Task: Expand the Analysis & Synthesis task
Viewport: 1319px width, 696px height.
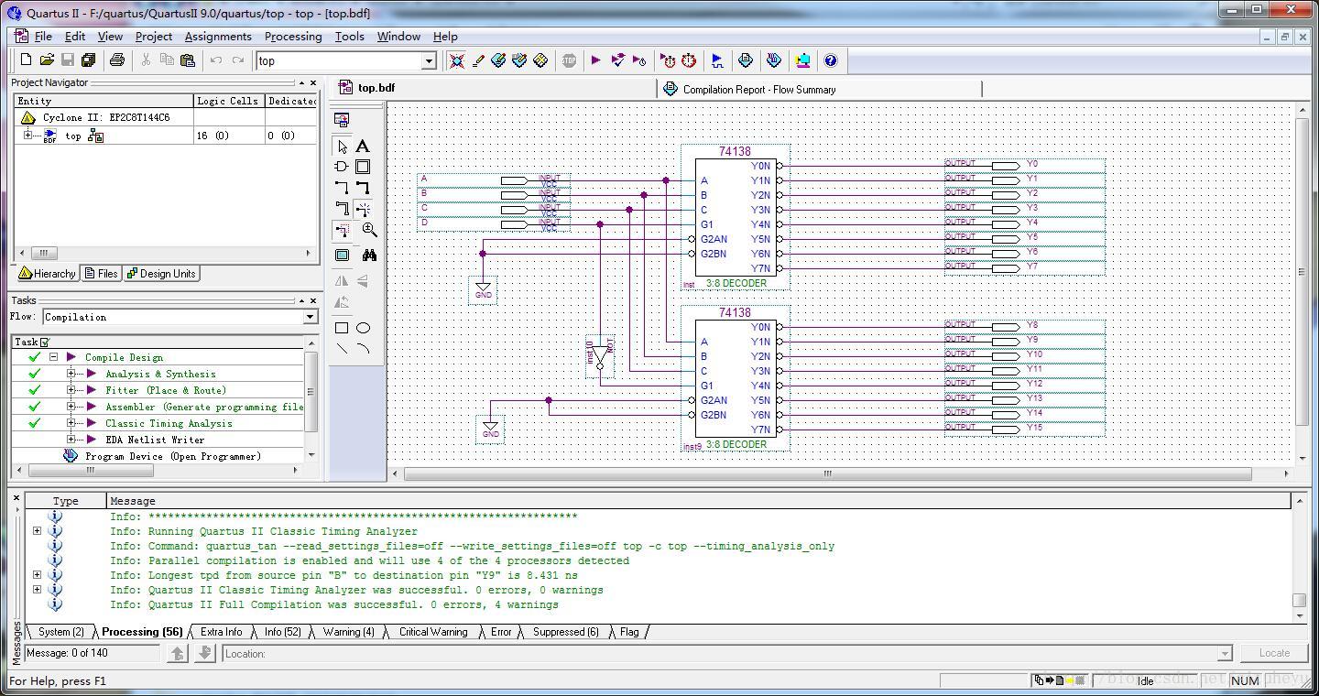Action: click(71, 374)
